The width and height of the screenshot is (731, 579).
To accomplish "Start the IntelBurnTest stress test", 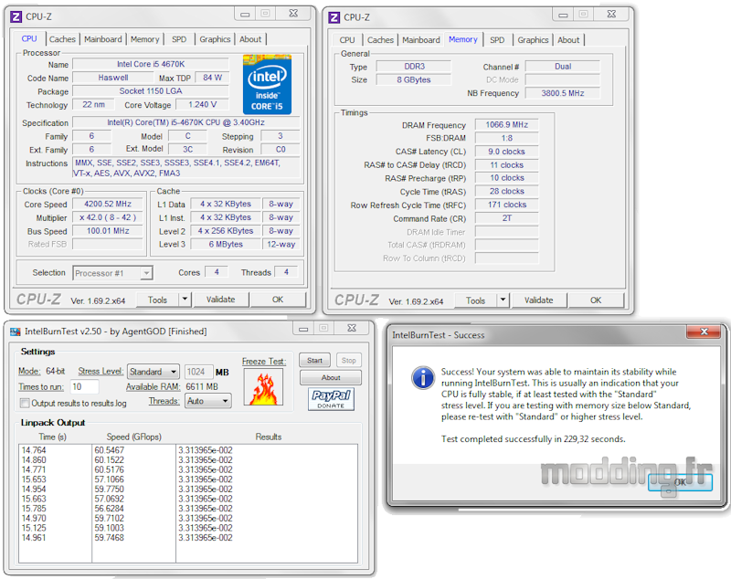I will 314,361.
